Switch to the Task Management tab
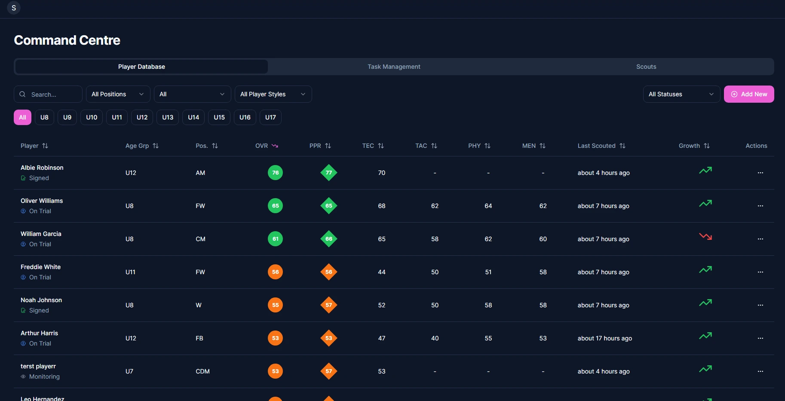This screenshot has width=785, height=401. tap(394, 67)
